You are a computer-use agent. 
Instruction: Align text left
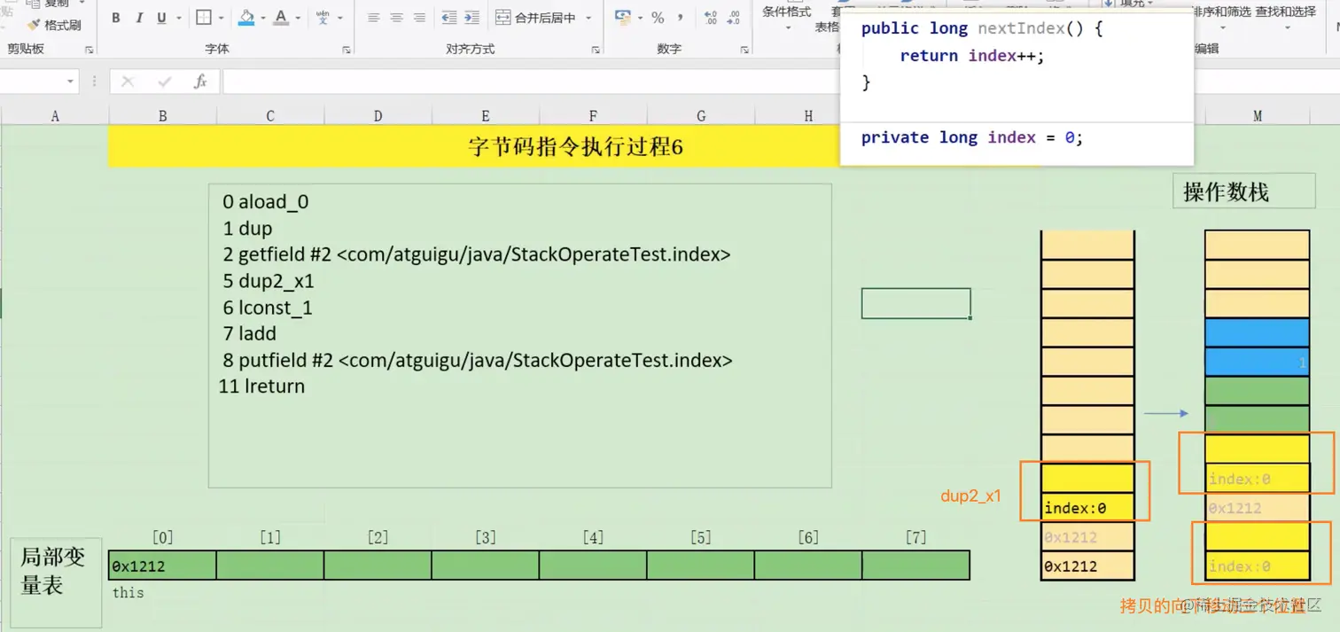point(373,18)
